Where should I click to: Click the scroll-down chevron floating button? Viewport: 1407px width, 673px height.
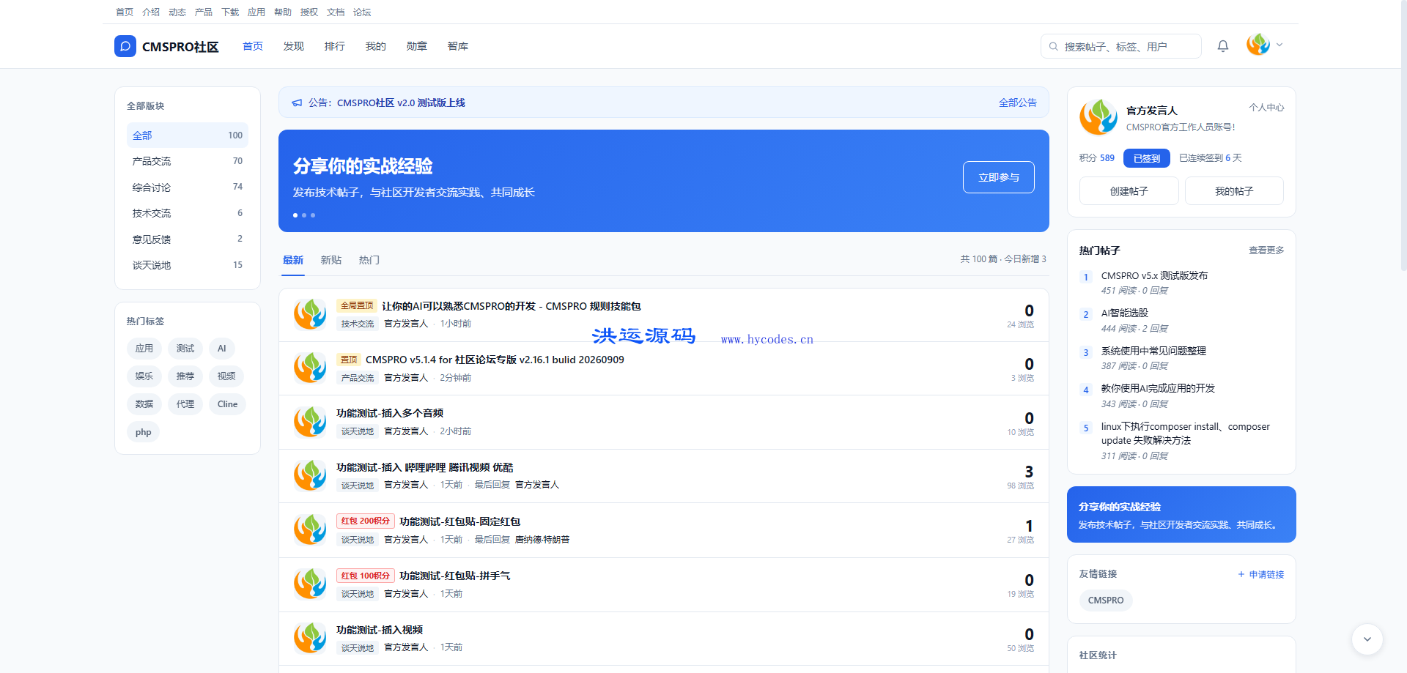click(x=1367, y=639)
